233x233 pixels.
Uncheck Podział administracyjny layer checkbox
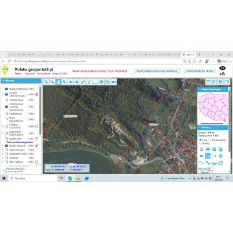tap(6, 94)
